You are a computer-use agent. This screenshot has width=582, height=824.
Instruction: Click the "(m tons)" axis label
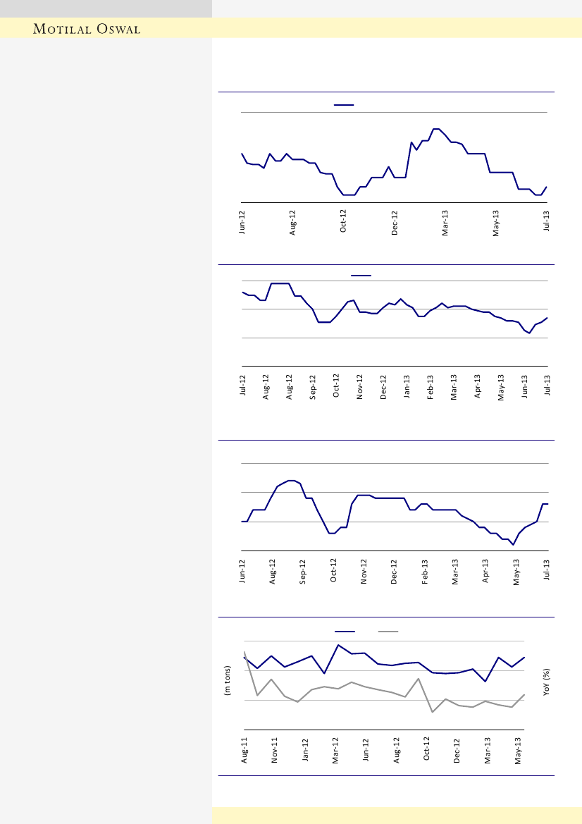coord(228,681)
